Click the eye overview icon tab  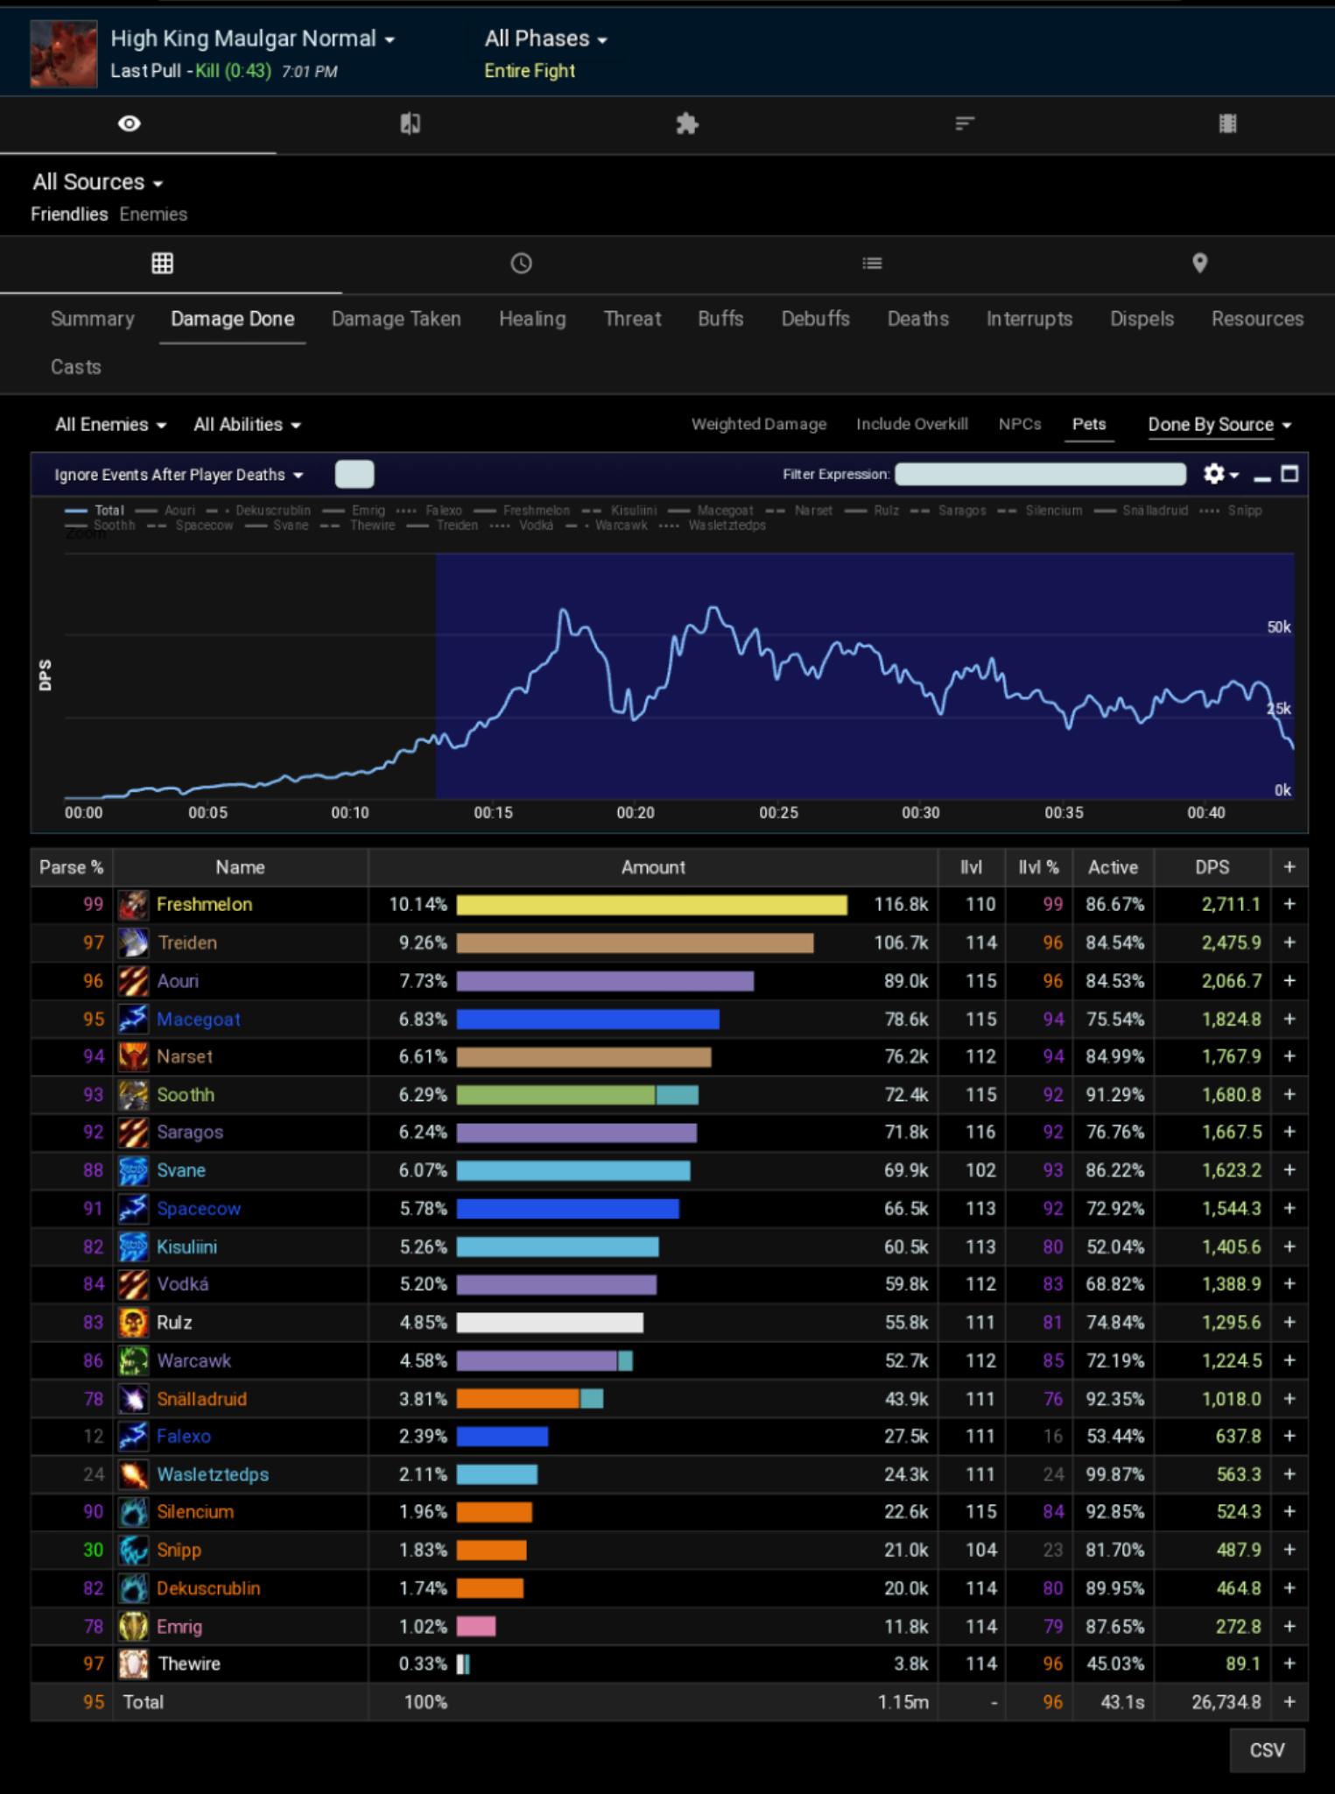pyautogui.click(x=130, y=124)
